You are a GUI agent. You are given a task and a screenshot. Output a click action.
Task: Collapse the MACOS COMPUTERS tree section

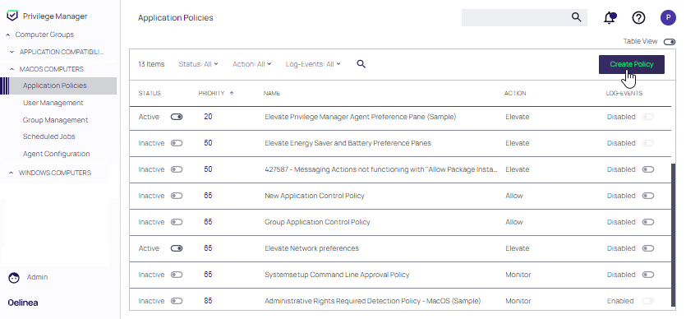click(x=12, y=69)
